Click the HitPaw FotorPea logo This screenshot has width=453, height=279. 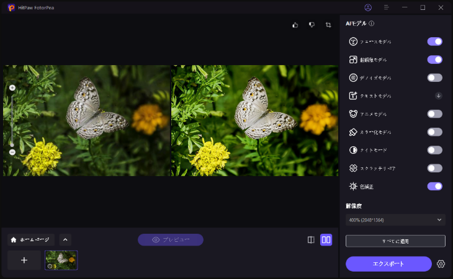click(x=11, y=7)
